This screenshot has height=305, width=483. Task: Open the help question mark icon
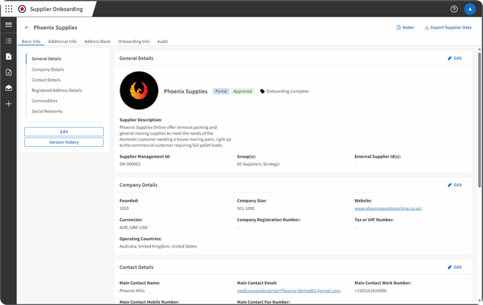(454, 9)
